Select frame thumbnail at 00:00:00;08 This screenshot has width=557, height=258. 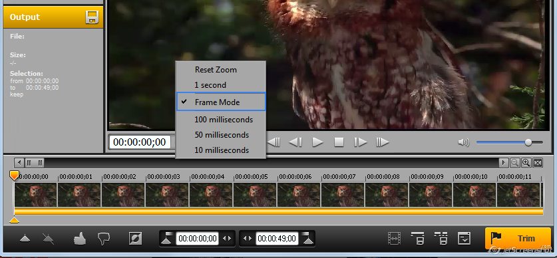387,194
